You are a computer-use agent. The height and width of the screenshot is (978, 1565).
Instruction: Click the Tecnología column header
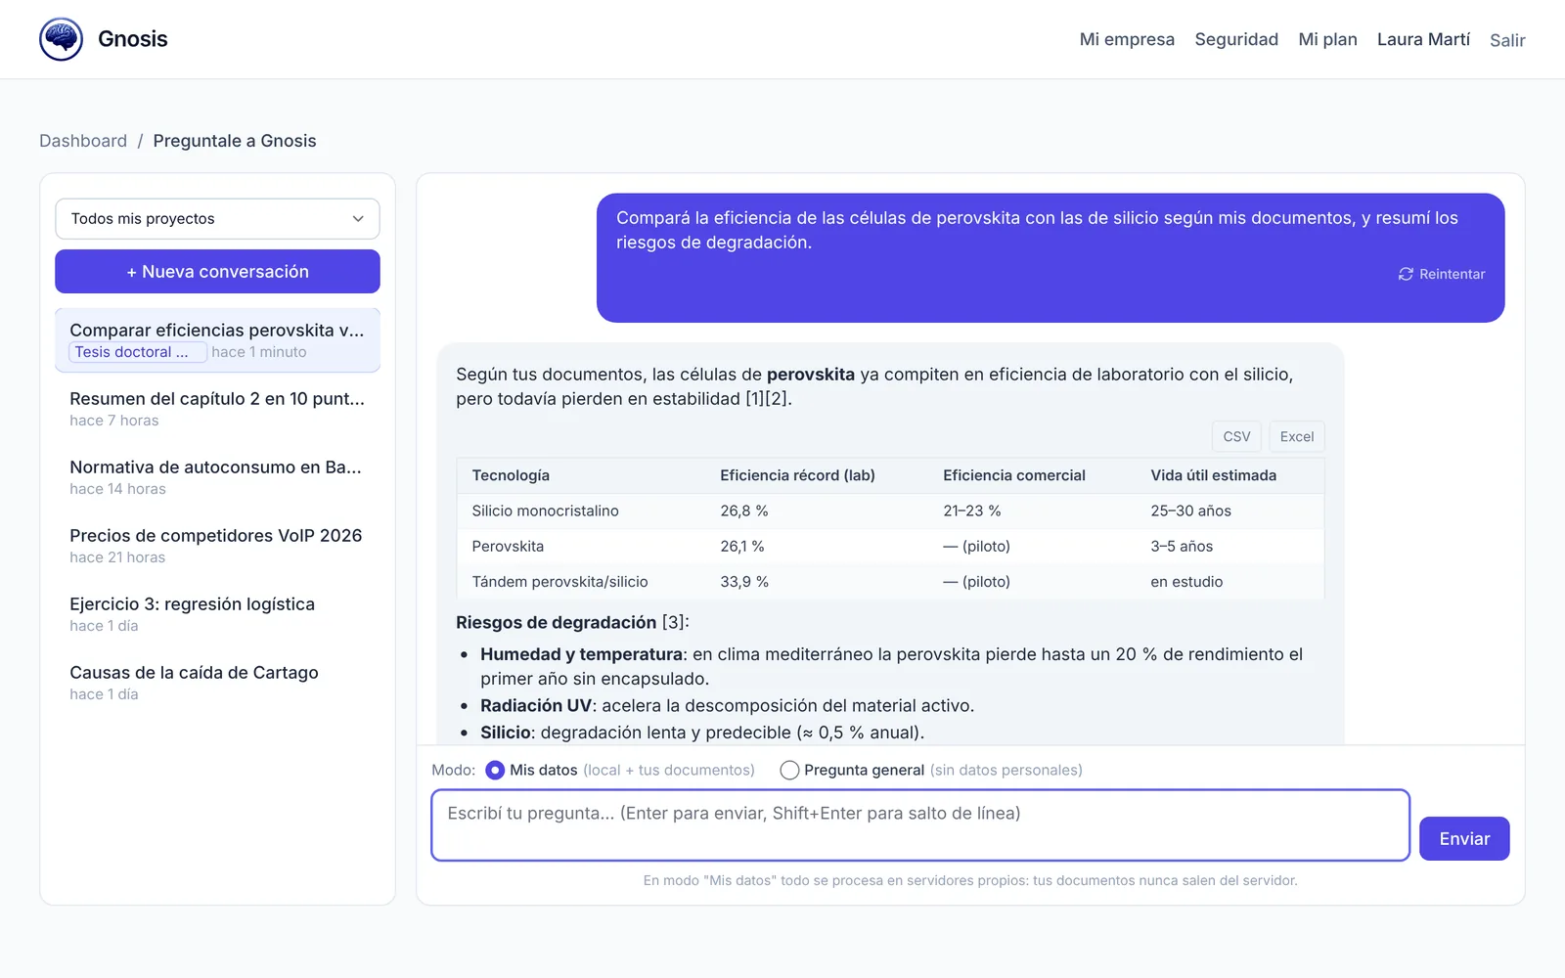pos(511,475)
